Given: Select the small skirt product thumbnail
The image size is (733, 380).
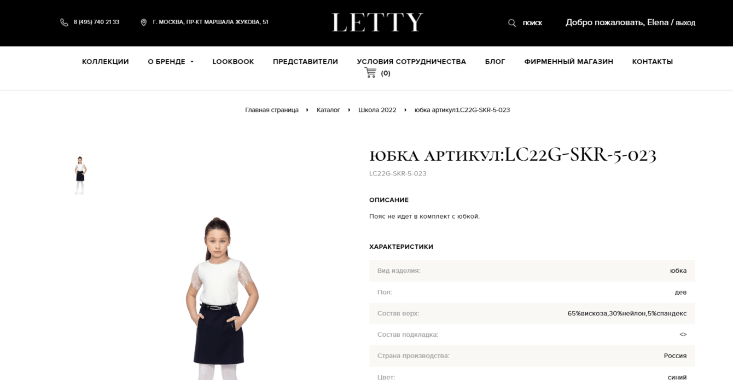Looking at the screenshot, I should 80,176.
